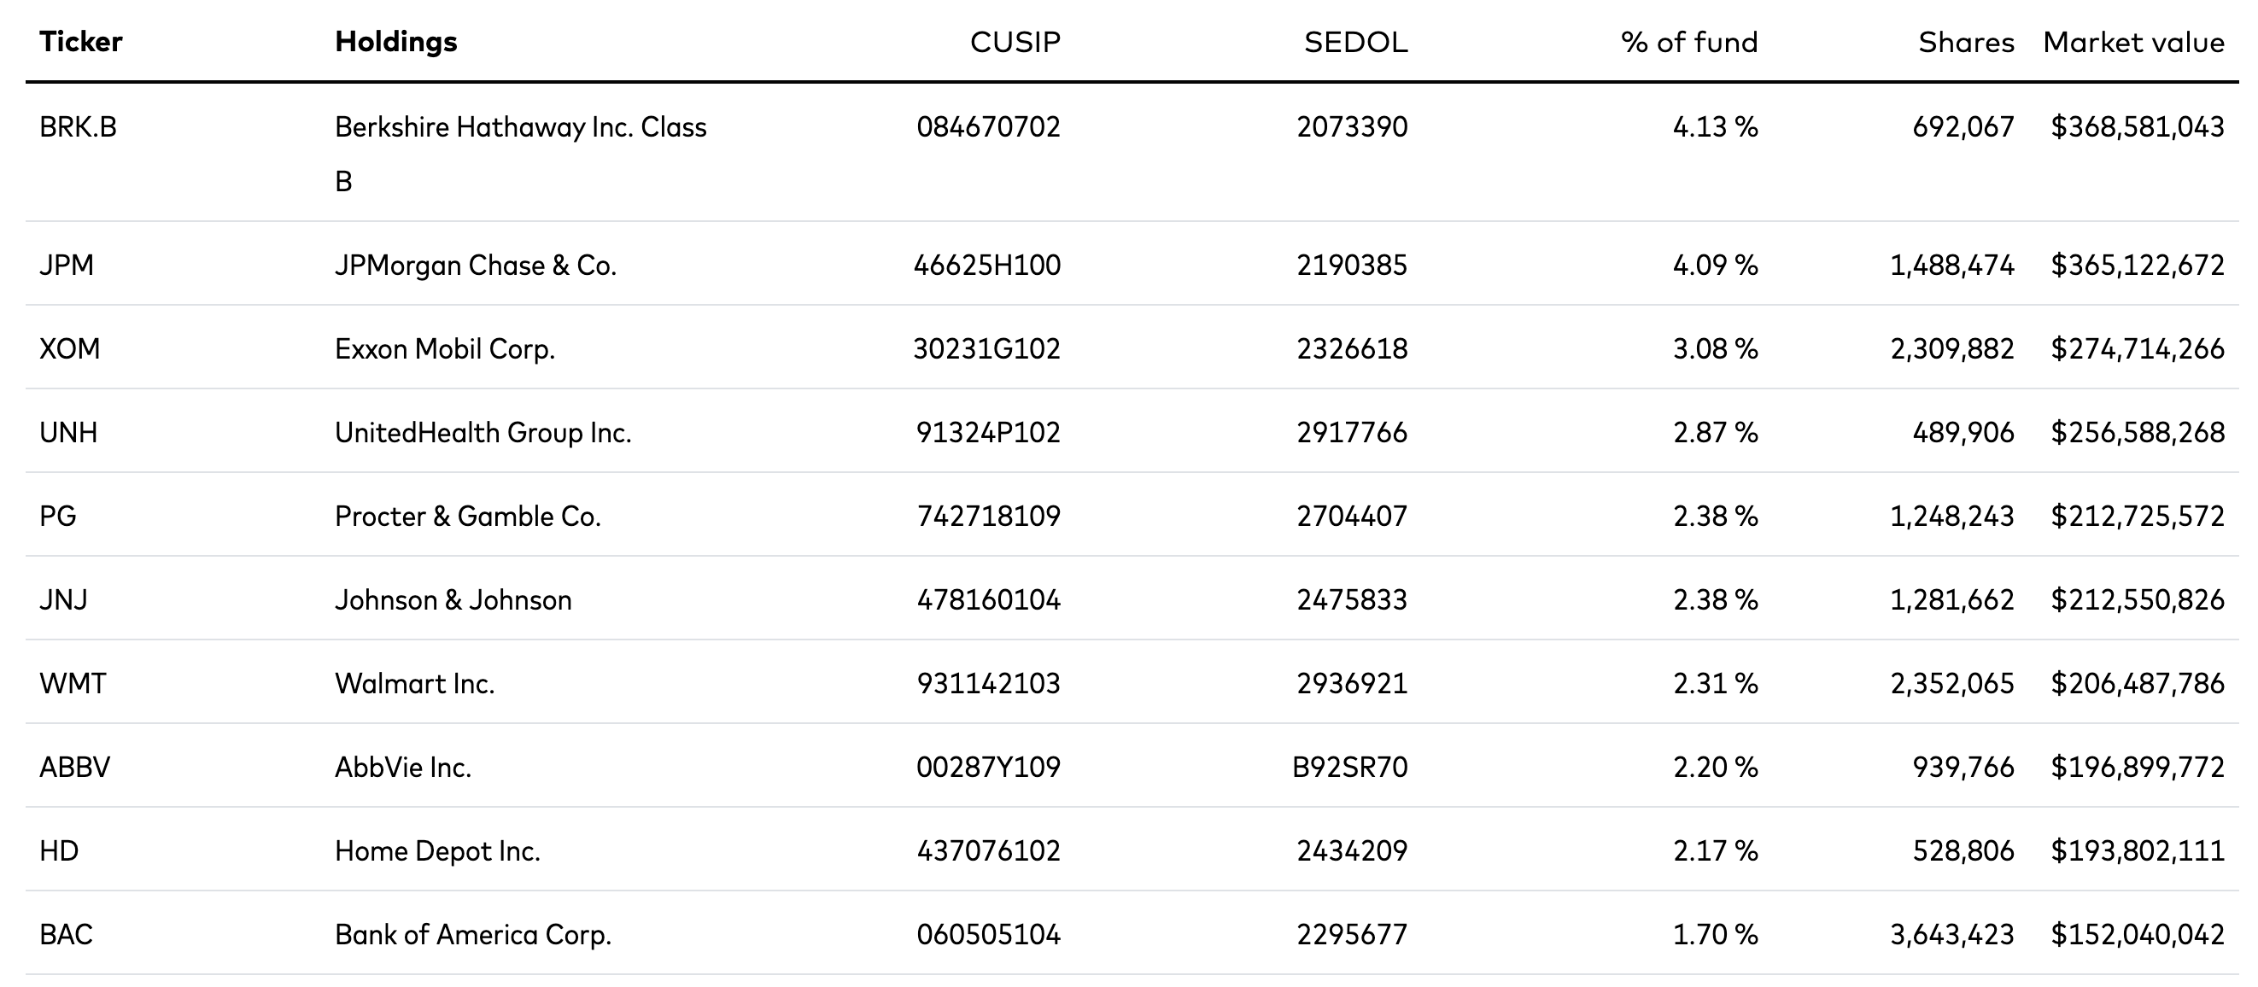Select the Johnson & Johnson holding row
Viewport: 2258px width, 987px height.
453,599
